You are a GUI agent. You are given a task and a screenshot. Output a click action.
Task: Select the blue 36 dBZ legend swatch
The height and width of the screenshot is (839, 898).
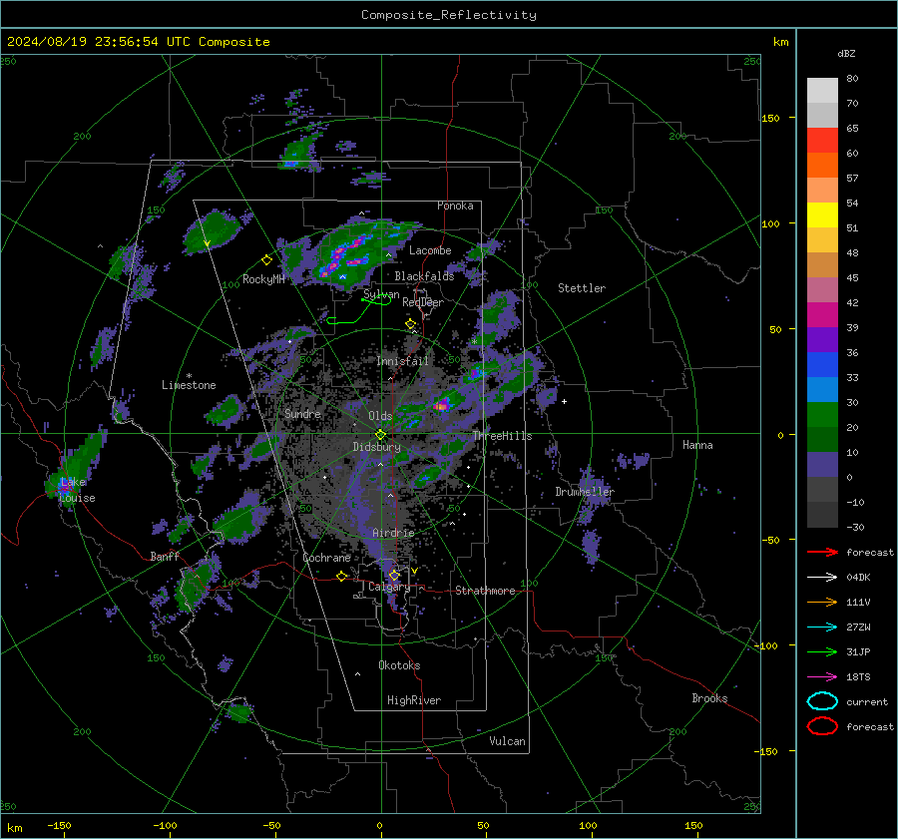[822, 364]
